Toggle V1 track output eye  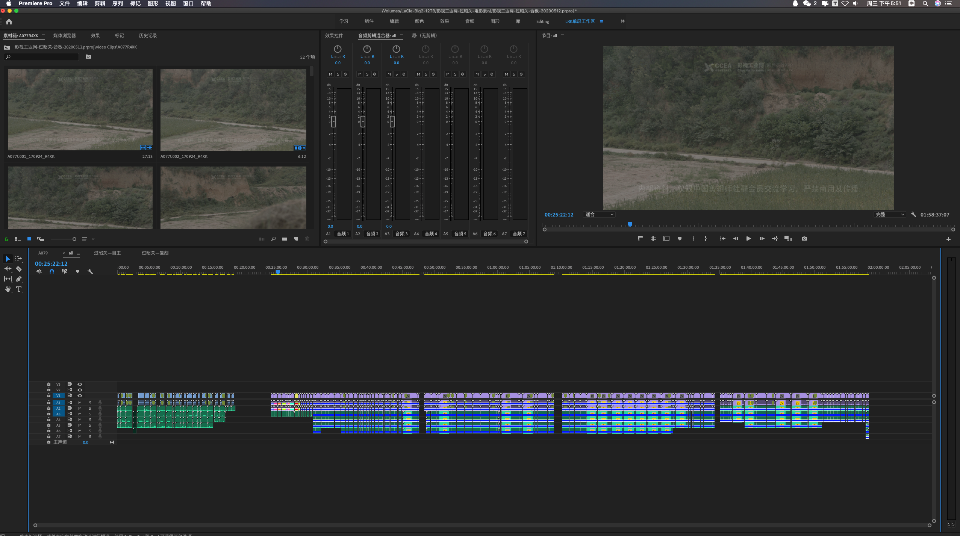click(80, 395)
